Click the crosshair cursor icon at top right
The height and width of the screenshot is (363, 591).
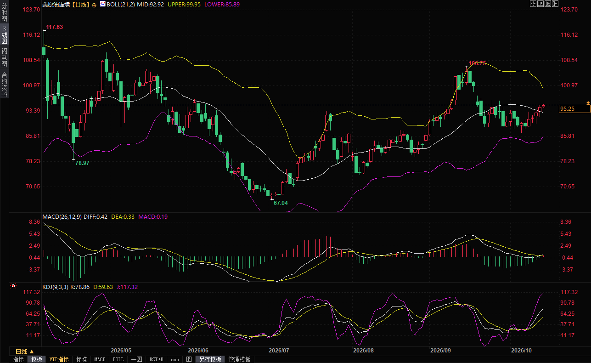533,4
